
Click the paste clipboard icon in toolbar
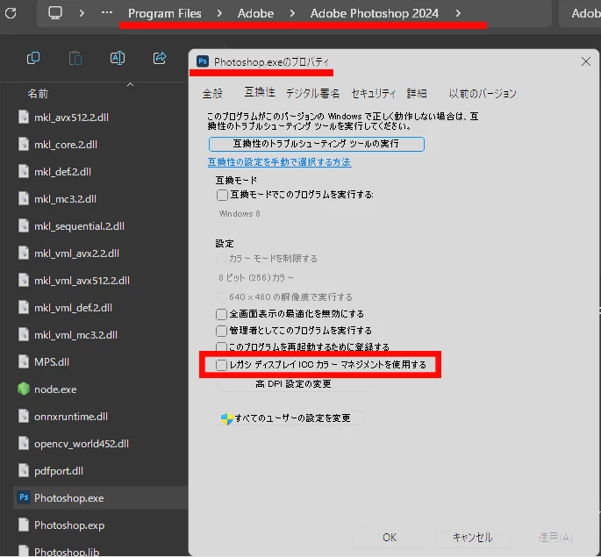point(75,58)
